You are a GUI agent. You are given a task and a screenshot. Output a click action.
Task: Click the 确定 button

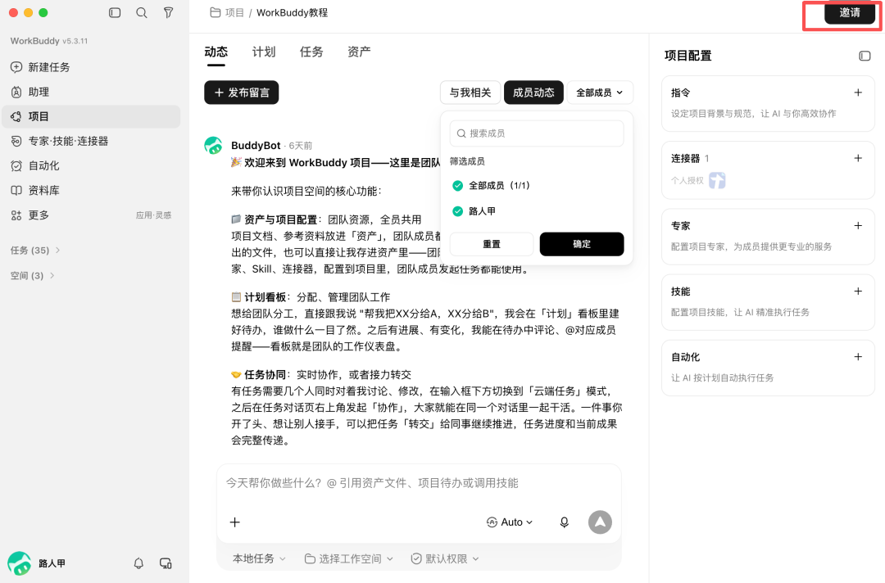point(582,244)
